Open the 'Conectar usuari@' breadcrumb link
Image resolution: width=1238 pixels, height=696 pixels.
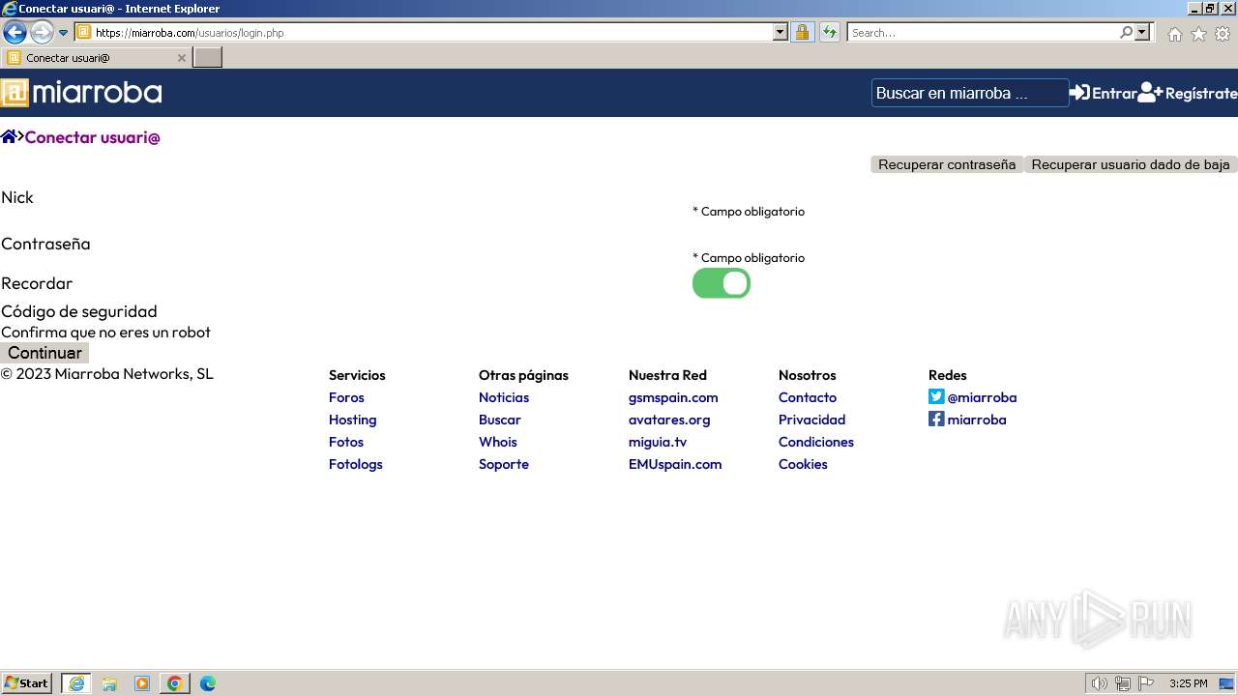[x=92, y=137]
